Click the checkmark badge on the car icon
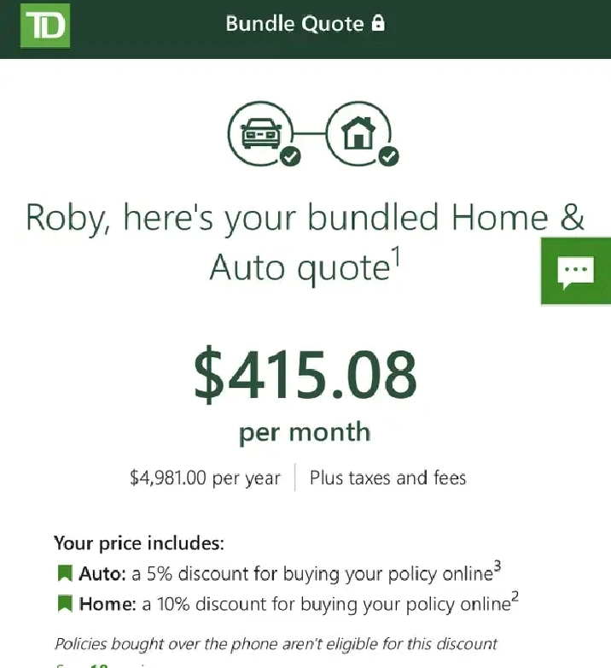The height and width of the screenshot is (668, 611). point(290,156)
